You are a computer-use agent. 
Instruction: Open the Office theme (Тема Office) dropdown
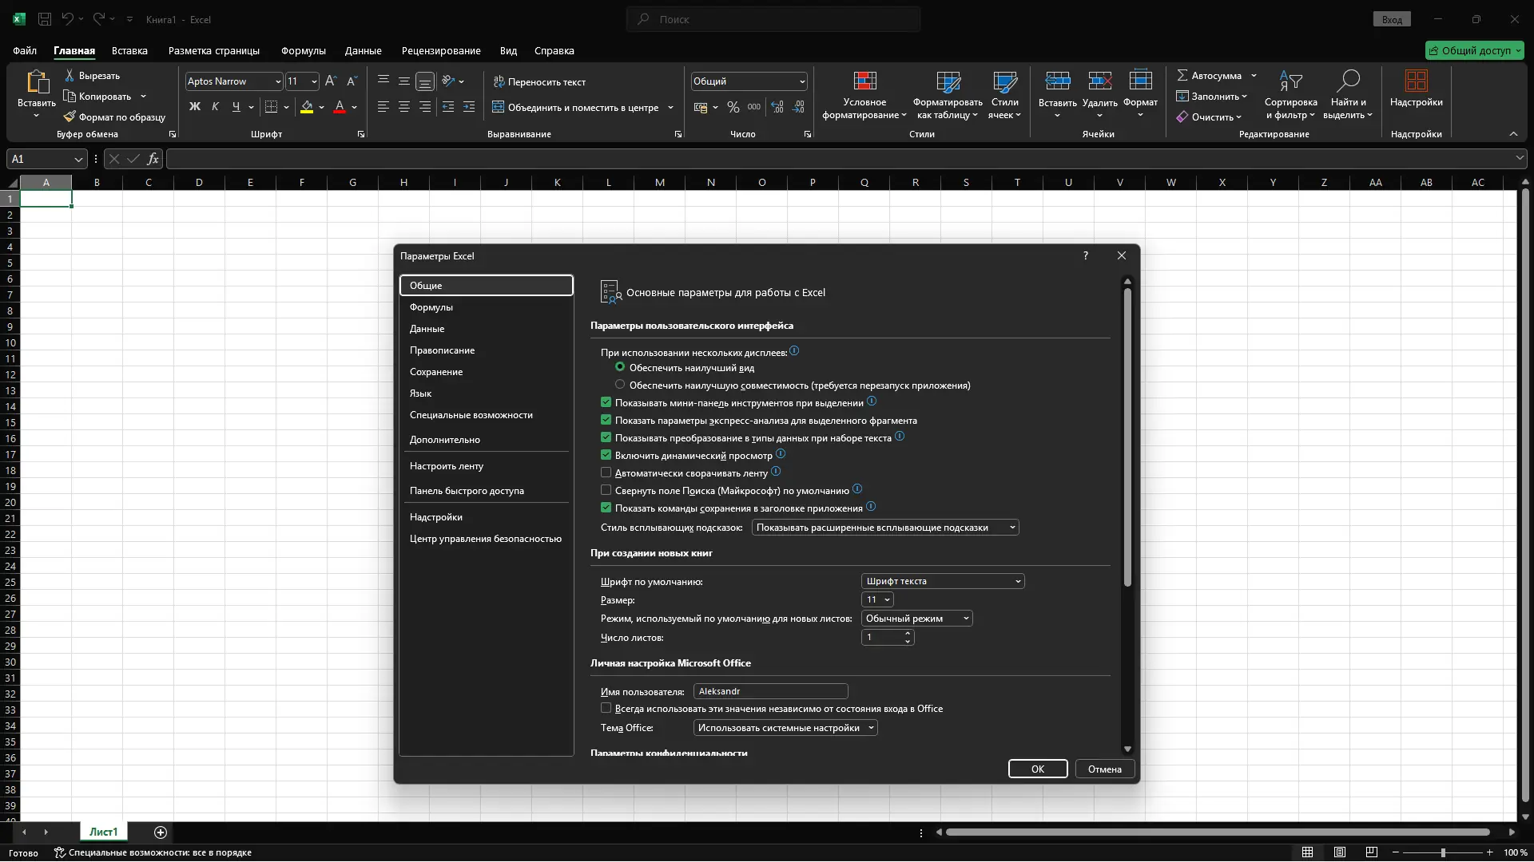coord(785,728)
